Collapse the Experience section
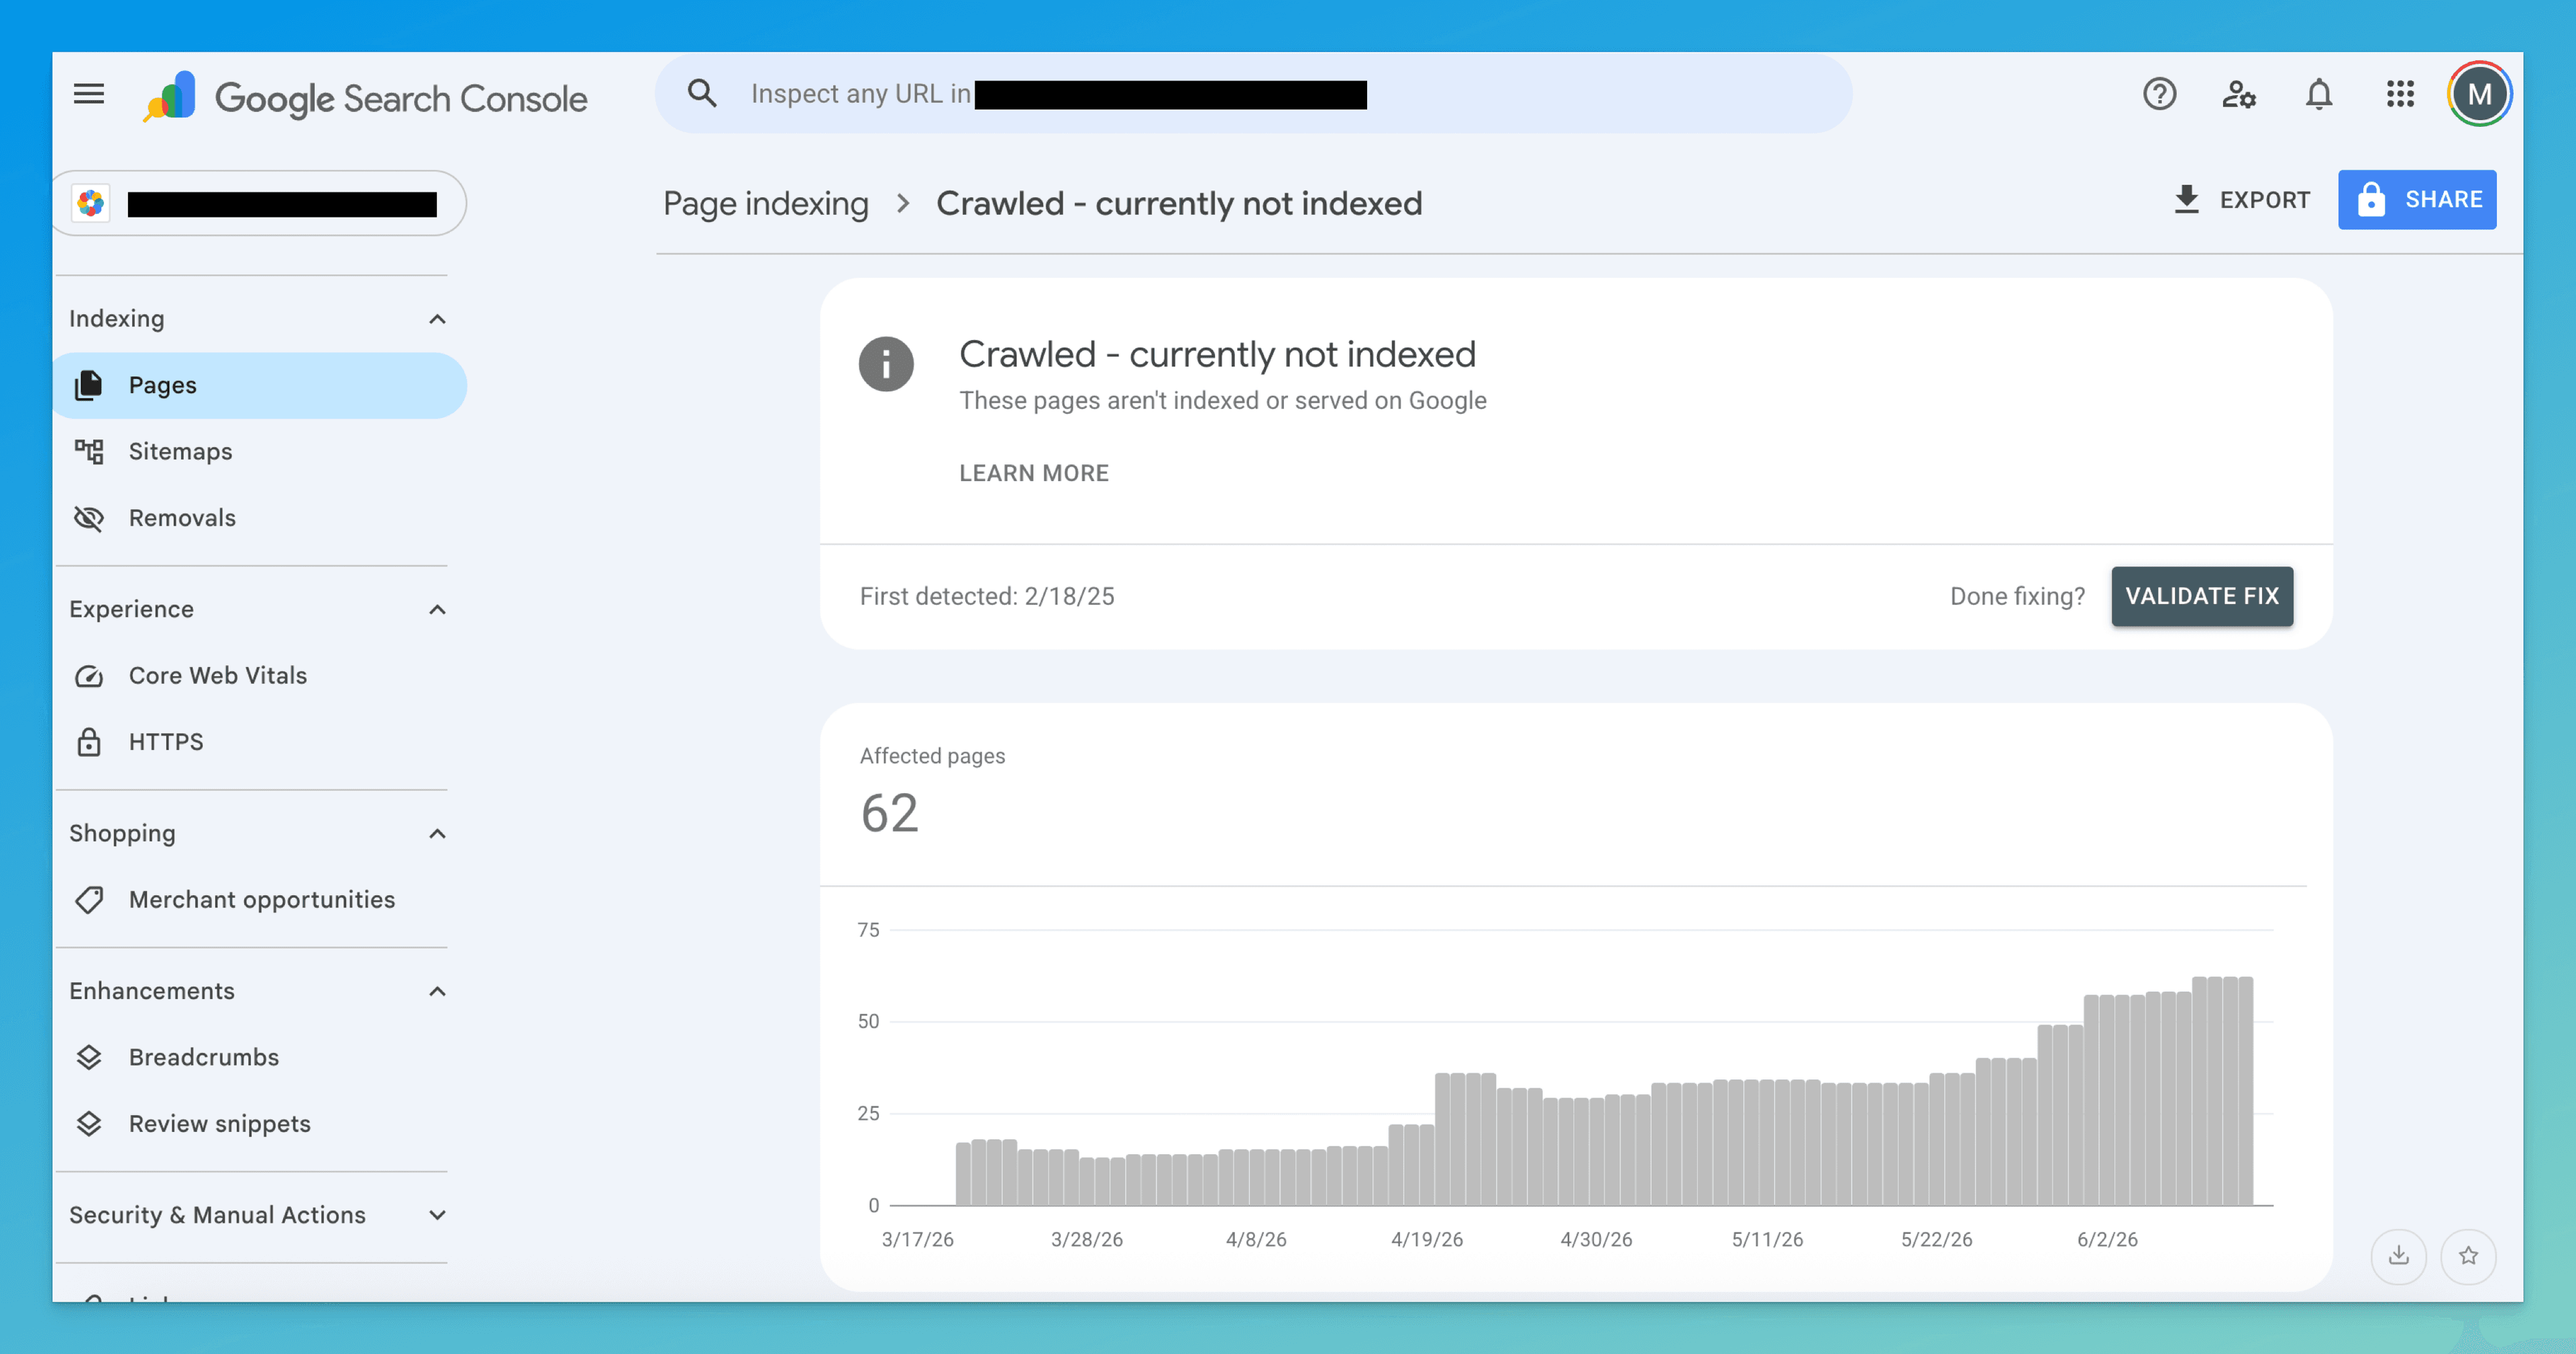Viewport: 2576px width, 1354px height. pos(437,610)
